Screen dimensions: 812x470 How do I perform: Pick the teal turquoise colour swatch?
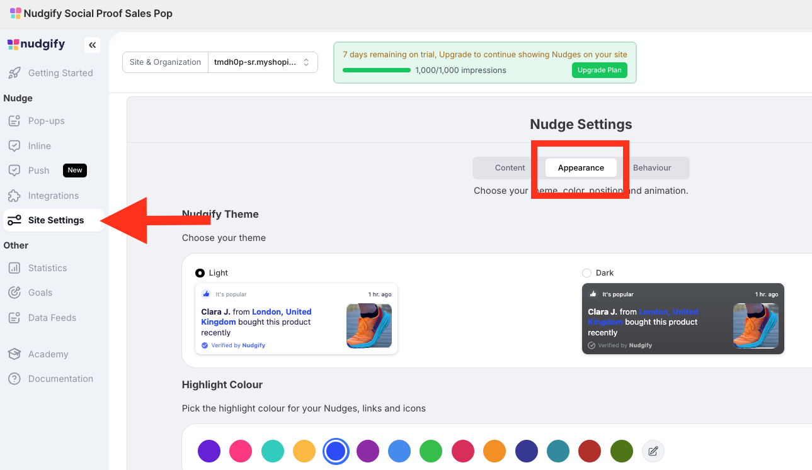click(x=273, y=451)
